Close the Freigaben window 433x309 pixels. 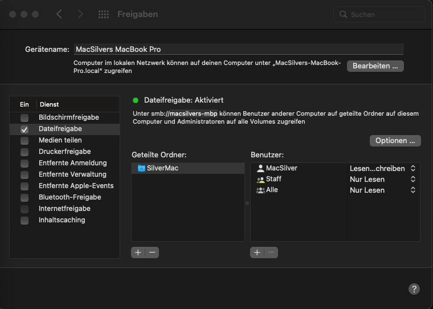[x=13, y=14]
